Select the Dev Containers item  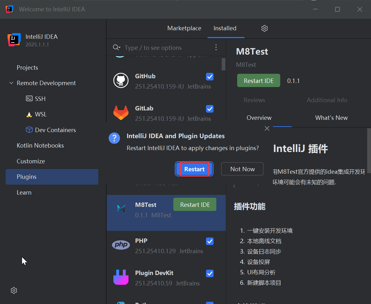pos(55,130)
